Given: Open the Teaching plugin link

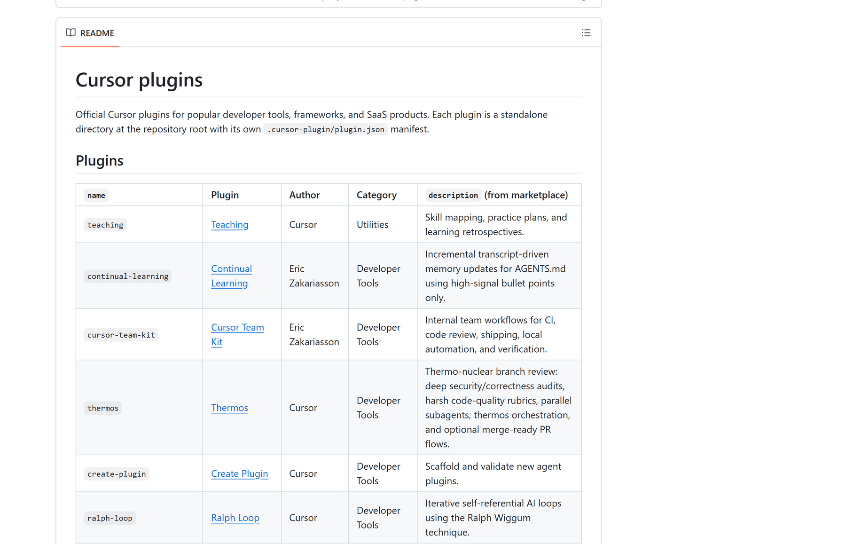Looking at the screenshot, I should click(229, 225).
